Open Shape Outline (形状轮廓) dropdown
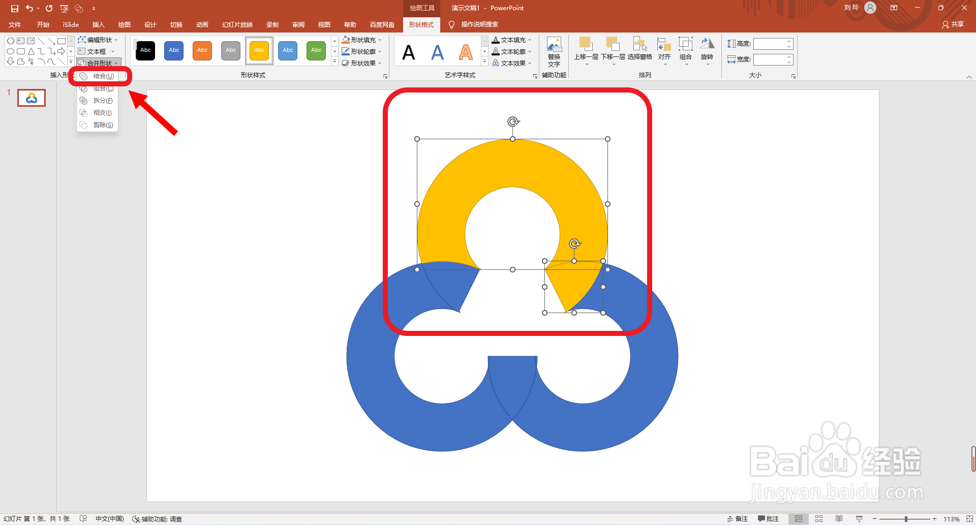Screen dimensions: 976x525 click(x=361, y=51)
